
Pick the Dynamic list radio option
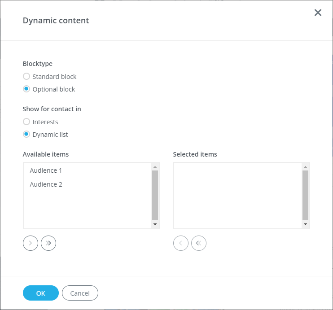(26, 135)
